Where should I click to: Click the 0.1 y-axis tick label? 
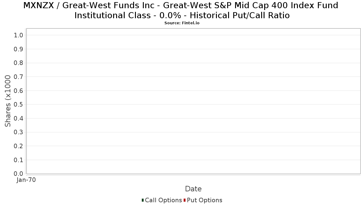[x=19, y=160]
